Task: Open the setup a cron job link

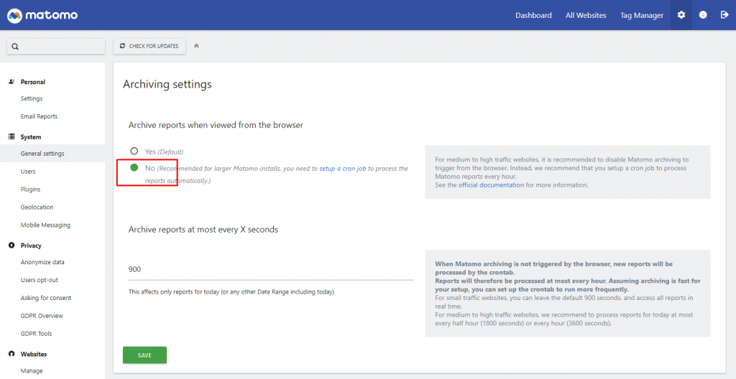Action: click(x=343, y=169)
